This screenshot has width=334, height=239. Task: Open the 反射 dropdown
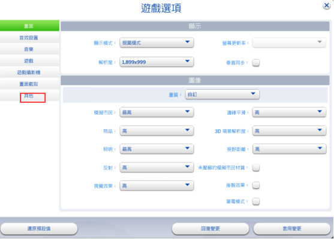tap(157, 167)
